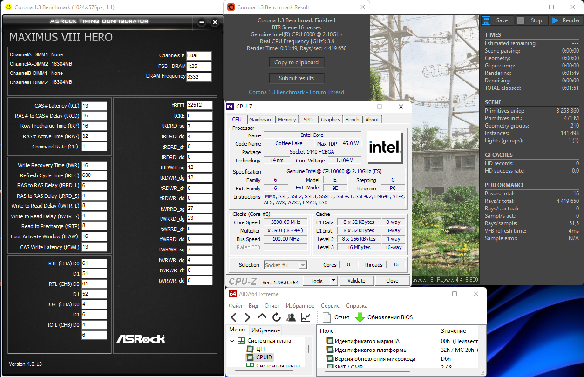Open the AIDA64 user profile icon
This screenshot has width=584, height=377.
pos(291,317)
